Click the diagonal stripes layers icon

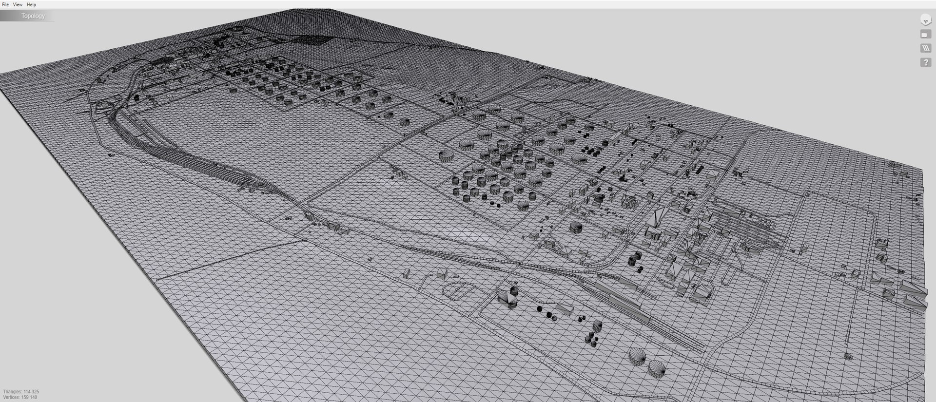click(925, 48)
